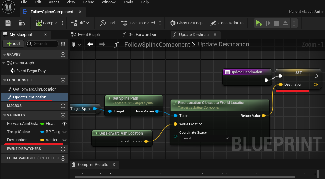The image size is (325, 179).
Task: Compile the blueprint
Action: coord(46,23)
